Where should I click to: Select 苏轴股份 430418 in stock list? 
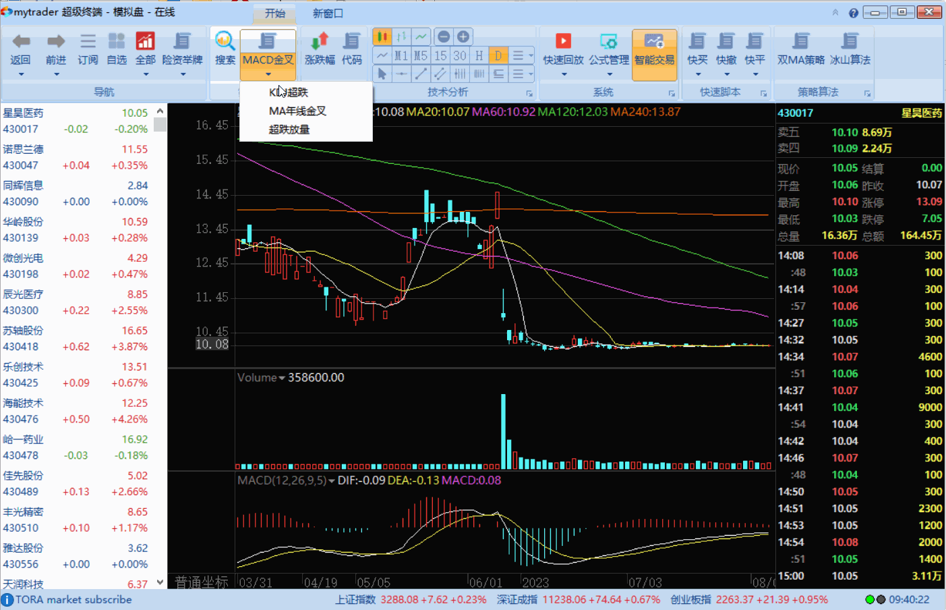click(76, 339)
